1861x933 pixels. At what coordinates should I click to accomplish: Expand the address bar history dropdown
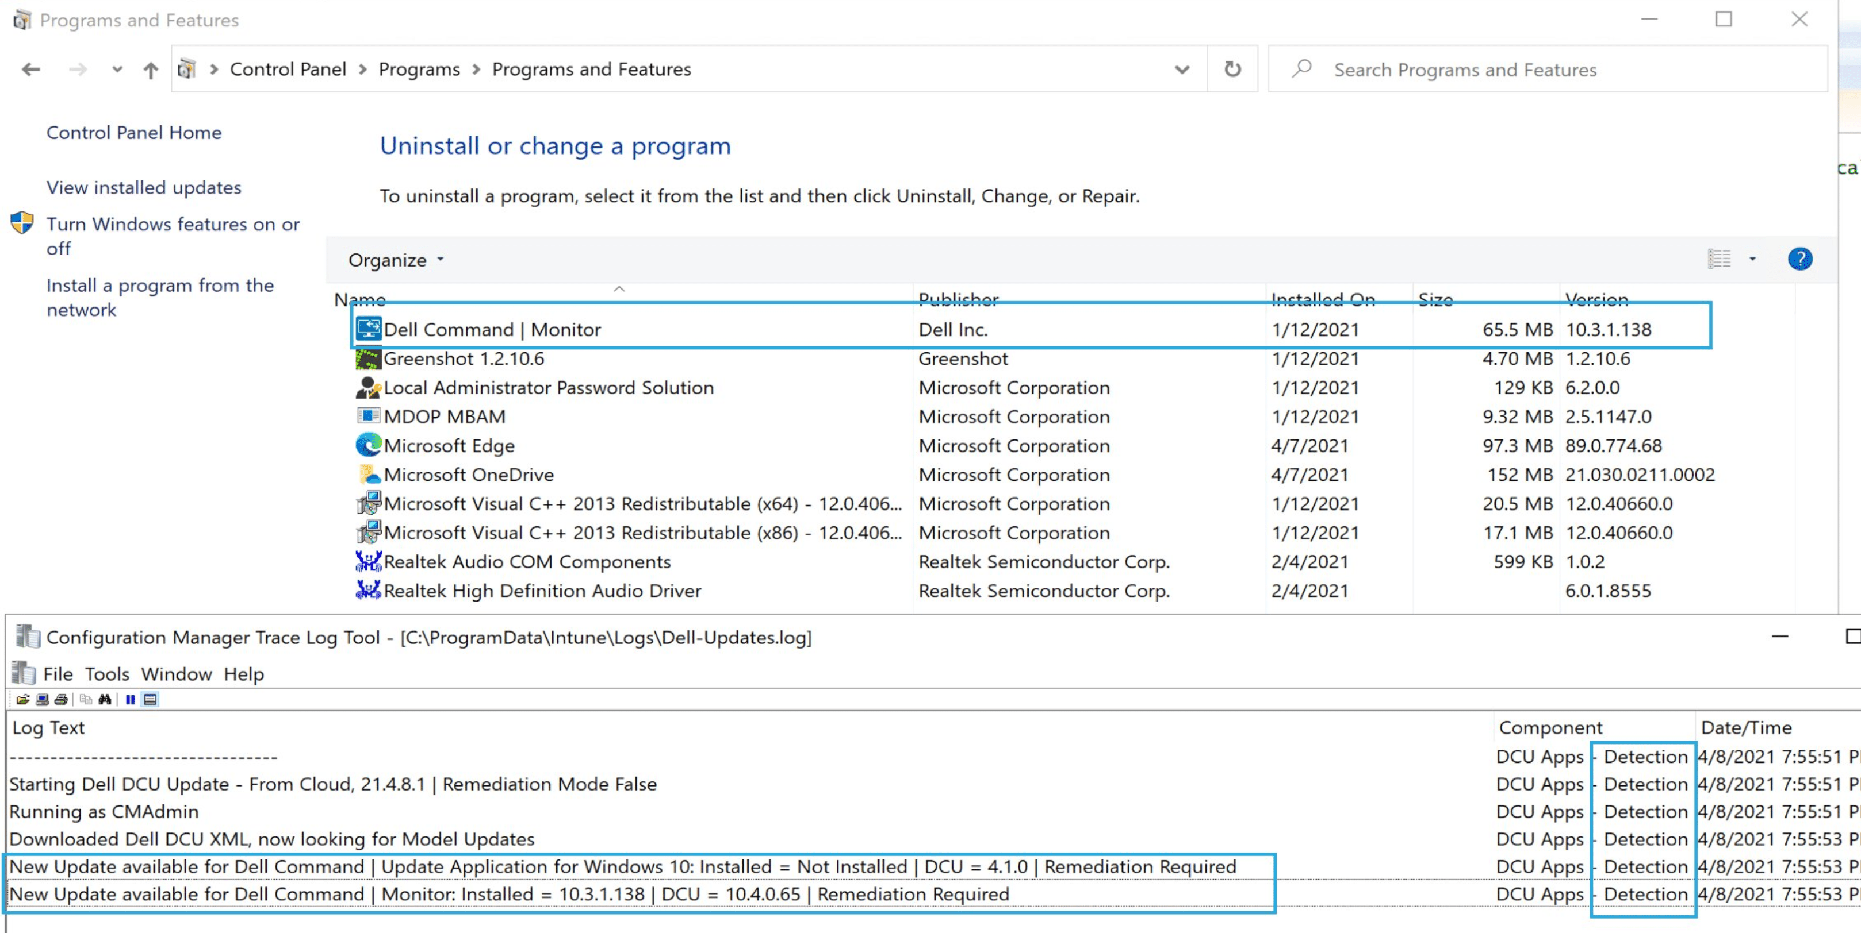[x=1181, y=70]
